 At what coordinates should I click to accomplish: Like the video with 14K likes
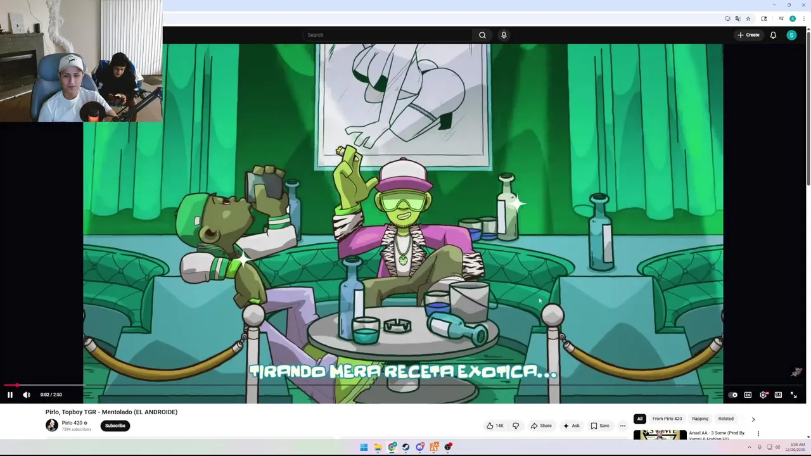(495, 426)
